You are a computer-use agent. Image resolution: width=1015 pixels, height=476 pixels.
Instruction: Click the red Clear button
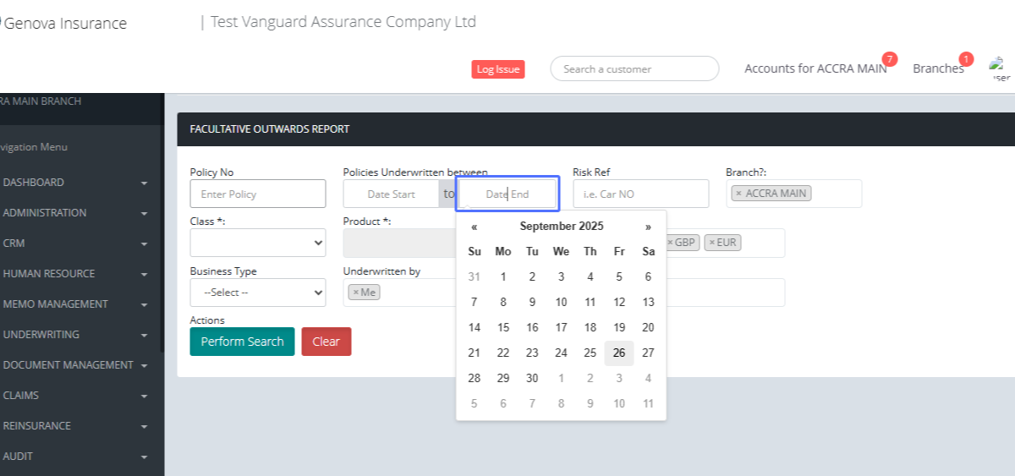coord(326,342)
